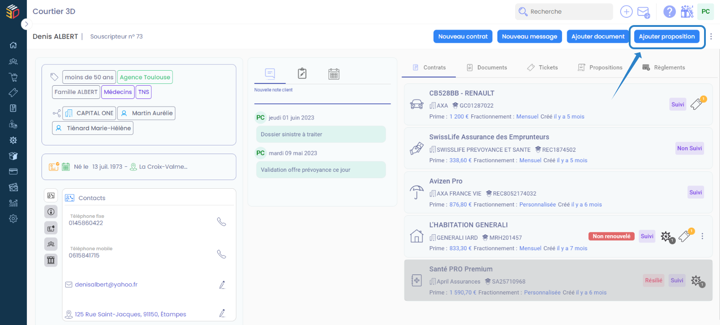720x325 pixels.
Task: Open three-dot menu on L'HABITATION GENERALI contract
Action: pos(702,236)
